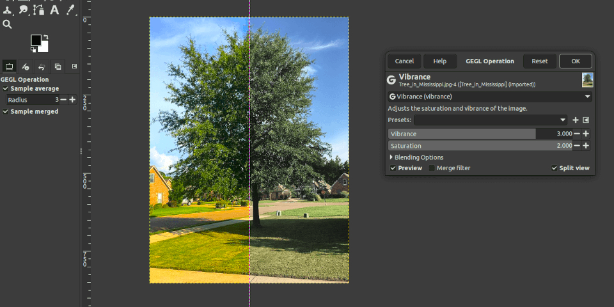Toggle the Sample average checkbox
The height and width of the screenshot is (307, 614).
(x=6, y=88)
